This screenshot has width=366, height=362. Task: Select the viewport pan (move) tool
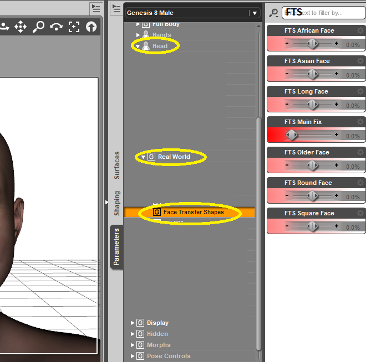coord(21,27)
